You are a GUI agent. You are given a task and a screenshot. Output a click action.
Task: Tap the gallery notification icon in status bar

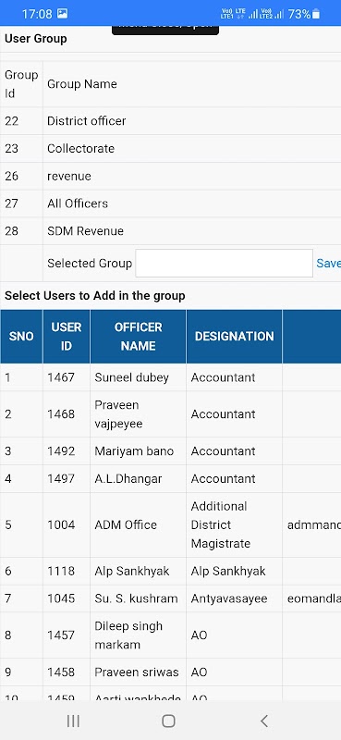[x=62, y=14]
